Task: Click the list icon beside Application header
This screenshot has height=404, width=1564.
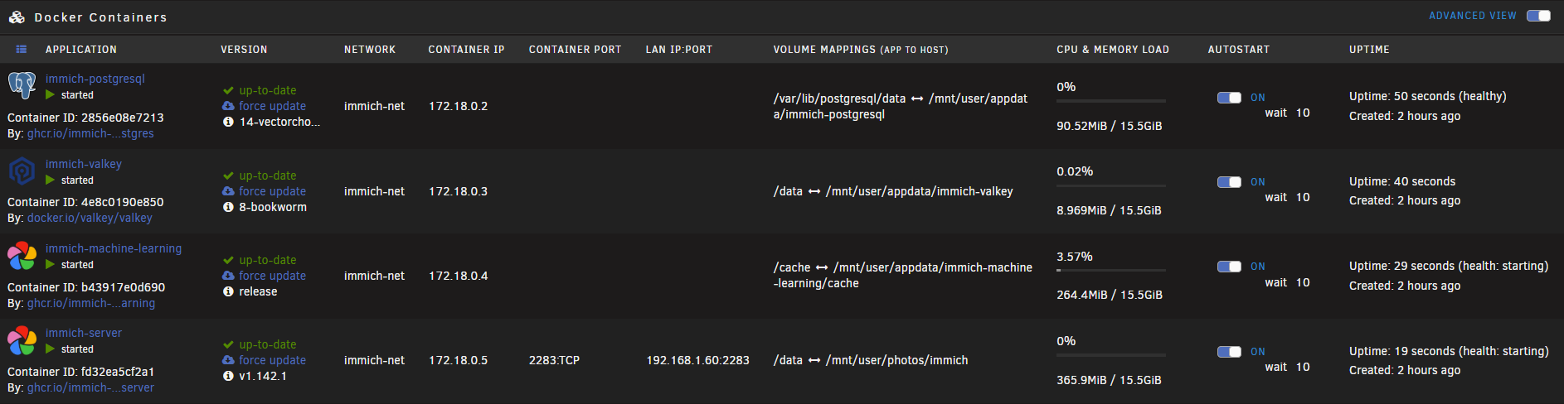Action: coord(22,50)
